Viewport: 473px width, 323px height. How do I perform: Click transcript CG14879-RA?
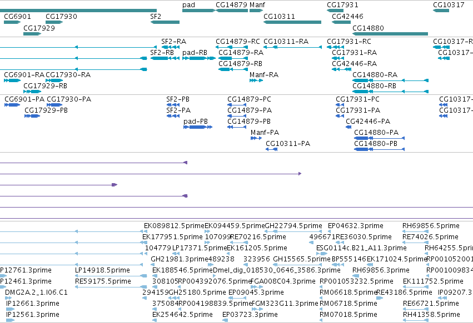pos(233,58)
